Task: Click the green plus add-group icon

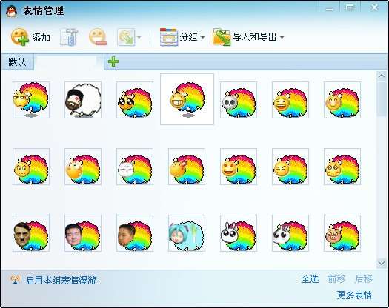Action: click(x=113, y=61)
